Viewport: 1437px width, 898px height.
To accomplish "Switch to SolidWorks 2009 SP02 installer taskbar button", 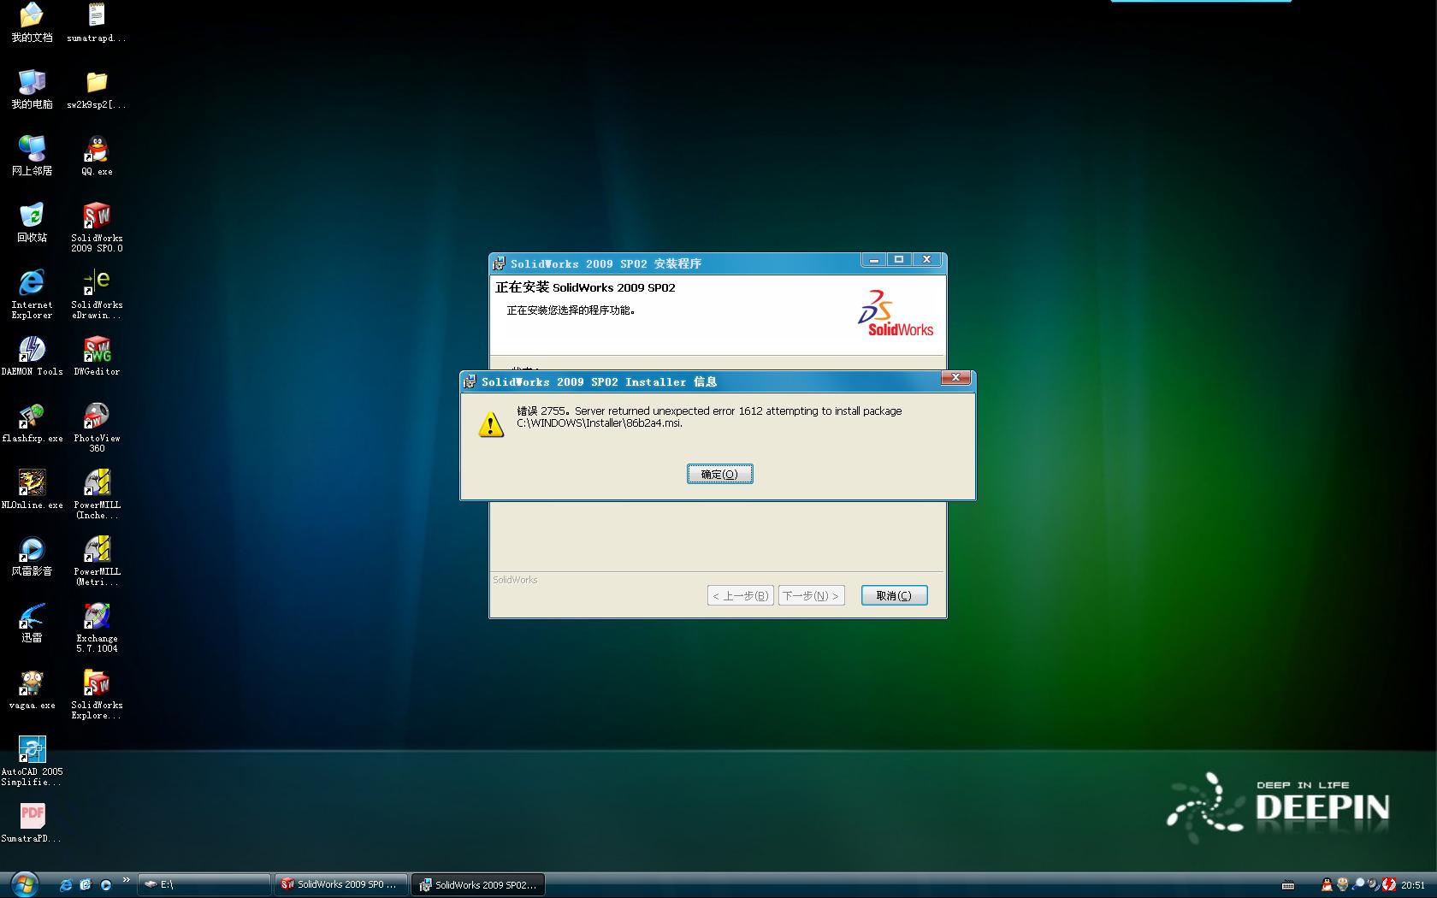I will (478, 884).
